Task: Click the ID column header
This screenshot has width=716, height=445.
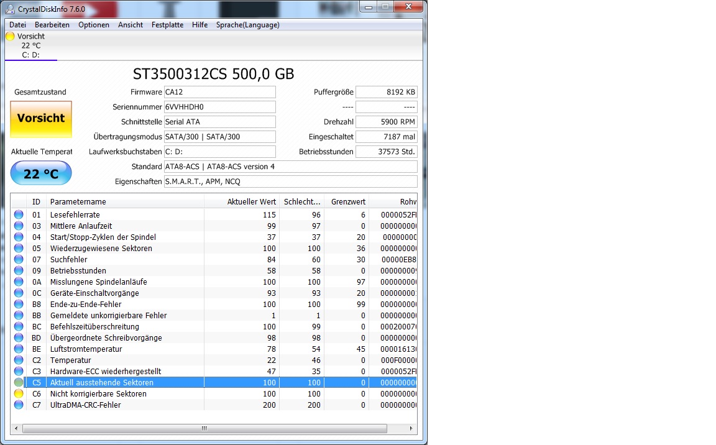Action: pyautogui.click(x=37, y=202)
